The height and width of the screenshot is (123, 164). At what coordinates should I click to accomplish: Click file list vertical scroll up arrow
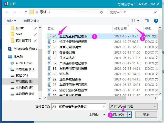tap(160, 28)
